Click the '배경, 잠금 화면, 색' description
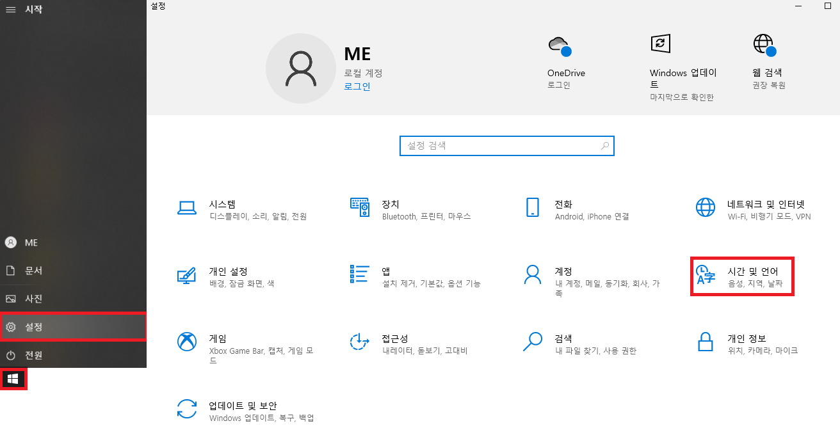840x428 pixels. [241, 283]
